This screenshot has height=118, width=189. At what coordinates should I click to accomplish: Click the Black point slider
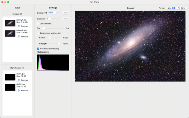(x=54, y=13)
